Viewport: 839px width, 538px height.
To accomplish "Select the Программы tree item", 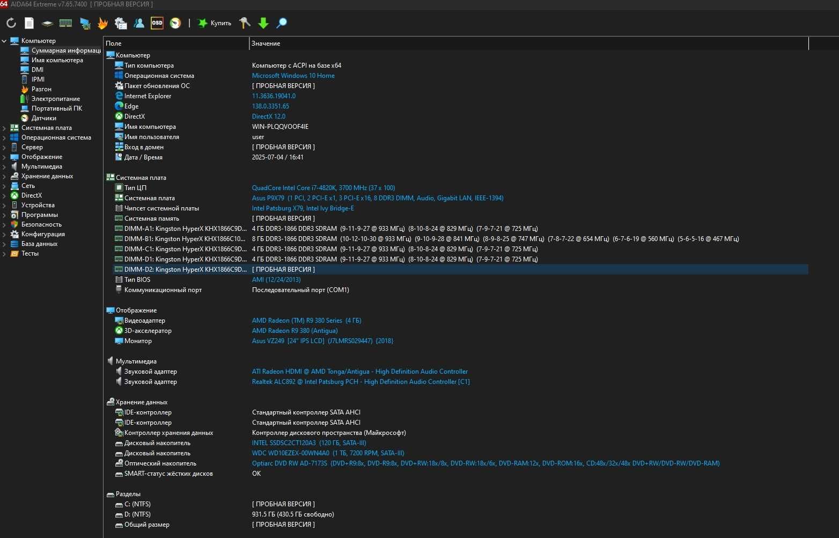I will (34, 215).
